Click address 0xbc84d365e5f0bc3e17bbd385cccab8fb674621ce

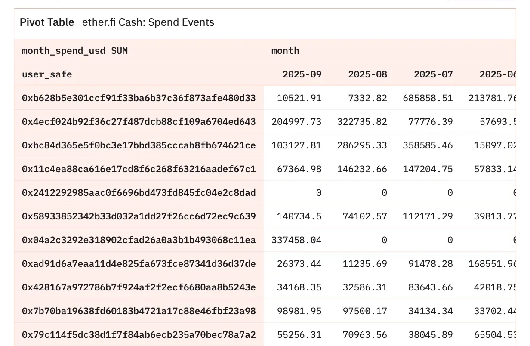coord(139,145)
